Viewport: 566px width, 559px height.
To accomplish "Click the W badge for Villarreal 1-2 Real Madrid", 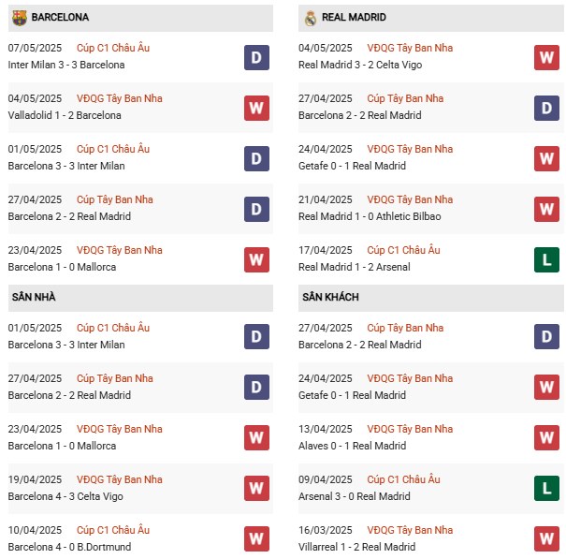I will click(546, 538).
